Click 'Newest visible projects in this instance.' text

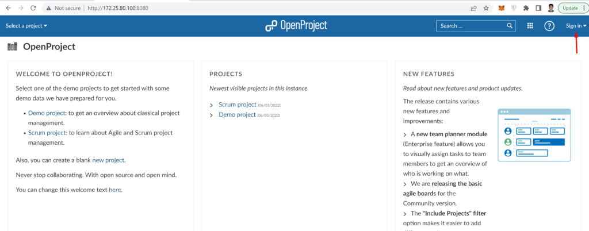pos(259,89)
